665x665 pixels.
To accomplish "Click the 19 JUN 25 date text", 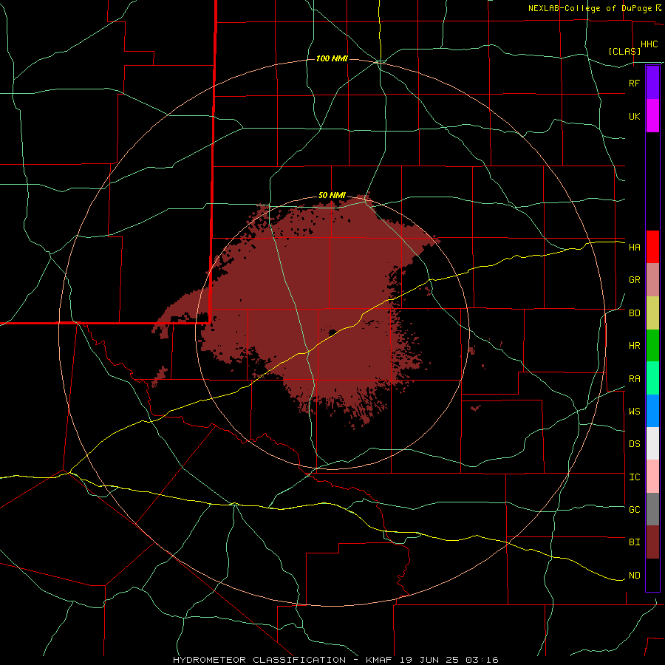I will pyautogui.click(x=429, y=660).
